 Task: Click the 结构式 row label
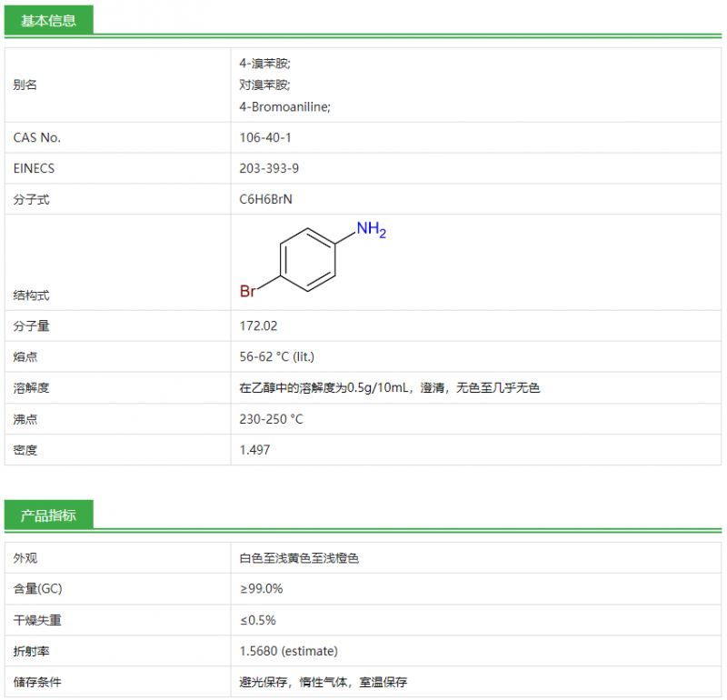(x=31, y=295)
